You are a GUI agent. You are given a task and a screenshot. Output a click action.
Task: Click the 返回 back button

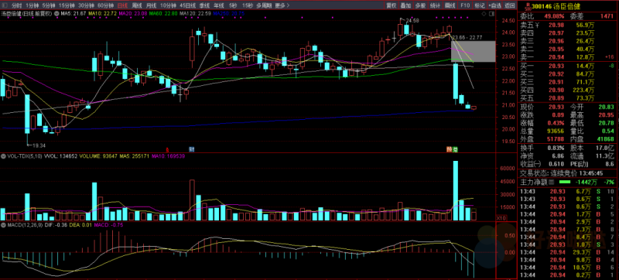510,5
